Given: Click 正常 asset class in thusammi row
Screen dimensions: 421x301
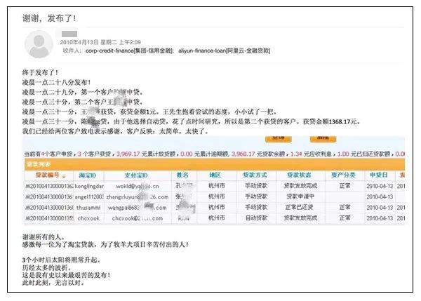Looking at the screenshot, I should (x=345, y=207).
